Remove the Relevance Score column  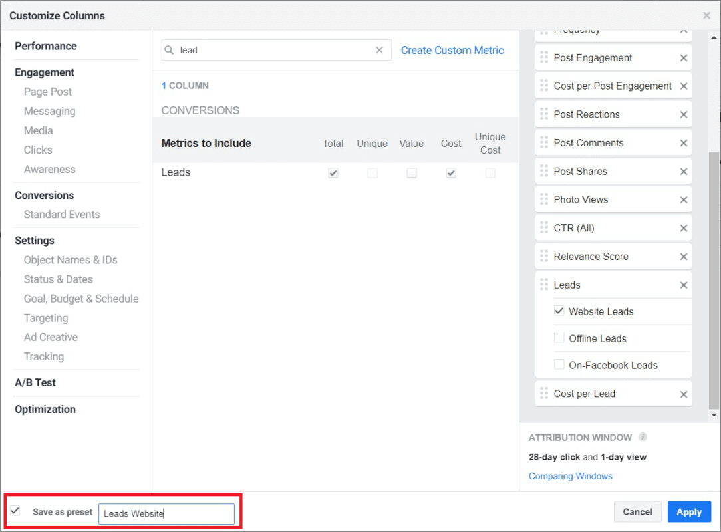tap(683, 257)
